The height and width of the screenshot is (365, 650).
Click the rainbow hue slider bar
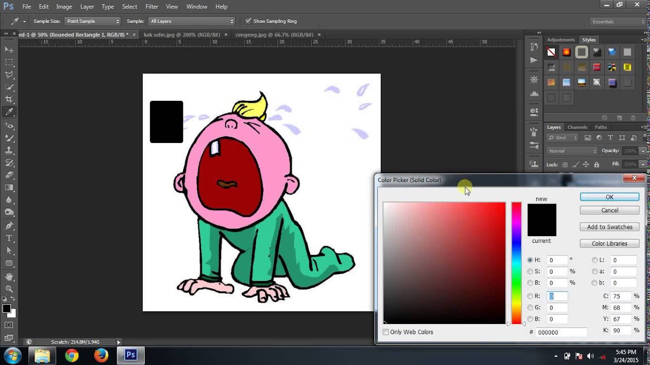(x=516, y=263)
